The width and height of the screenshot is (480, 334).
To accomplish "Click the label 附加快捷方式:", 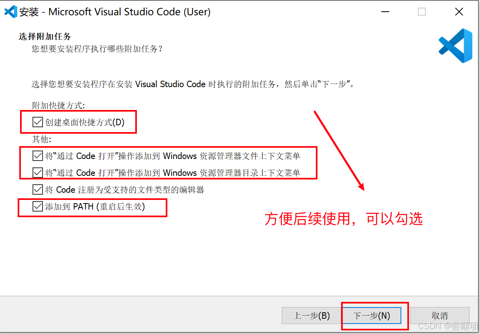I will tap(58, 106).
